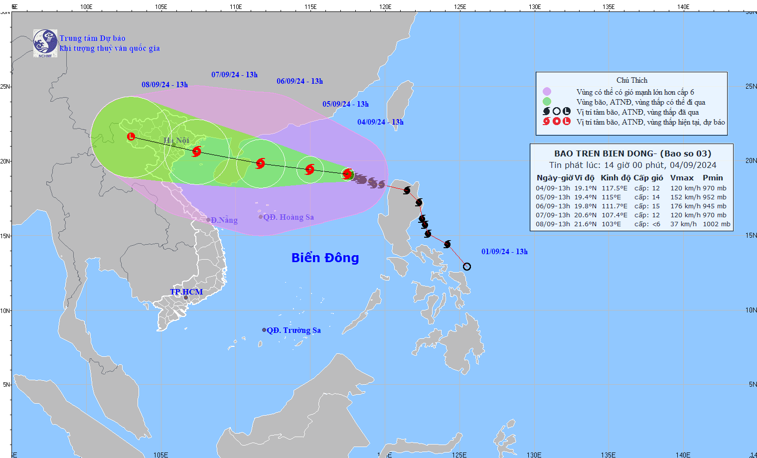
Task: Click the red typhoon symbol in the legend
Action: 547,121
